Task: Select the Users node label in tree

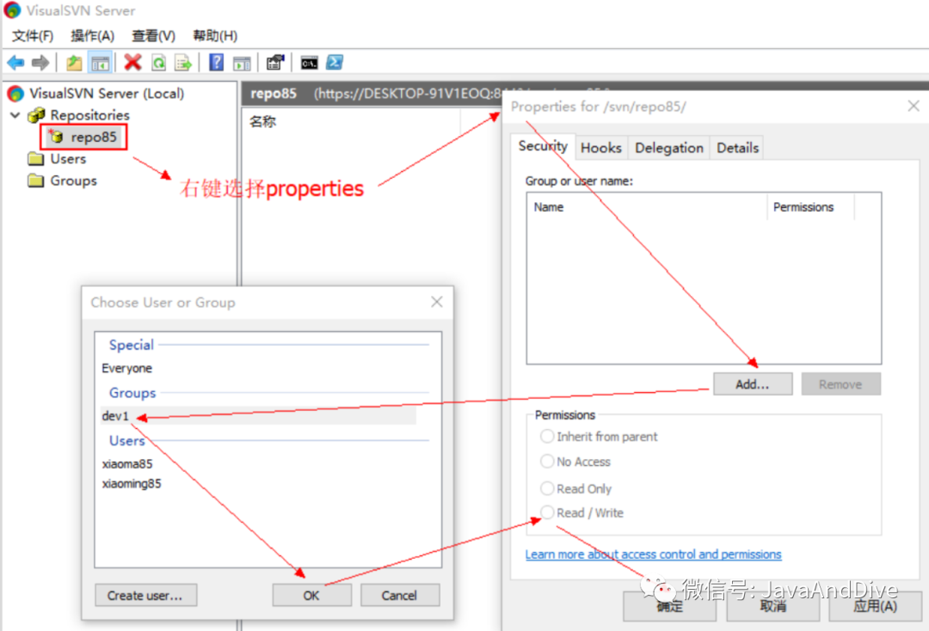Action: pyautogui.click(x=68, y=159)
